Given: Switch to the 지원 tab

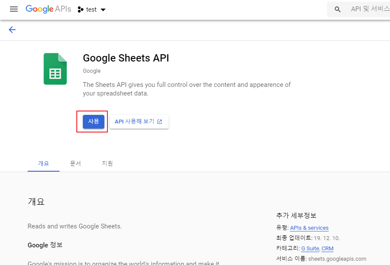Looking at the screenshot, I should pos(107,163).
